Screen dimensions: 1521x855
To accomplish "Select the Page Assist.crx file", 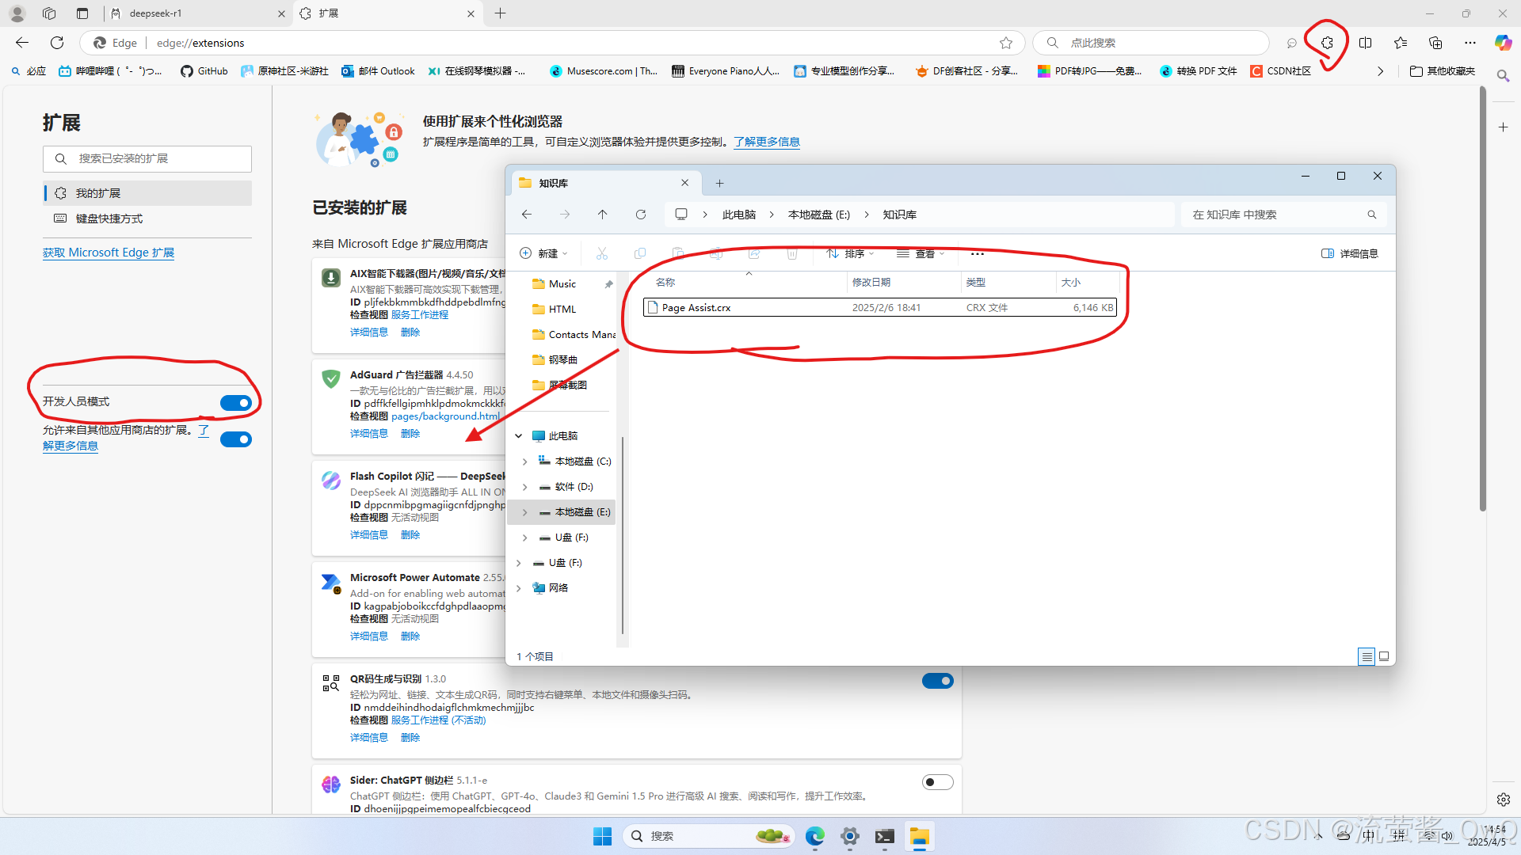I will coord(879,307).
